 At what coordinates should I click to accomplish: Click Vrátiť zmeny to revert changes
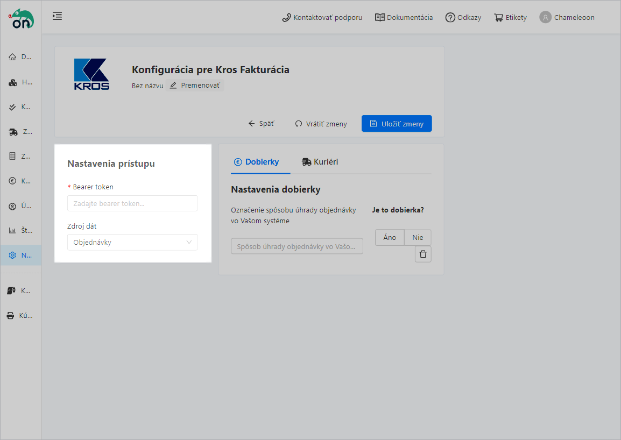pos(321,124)
